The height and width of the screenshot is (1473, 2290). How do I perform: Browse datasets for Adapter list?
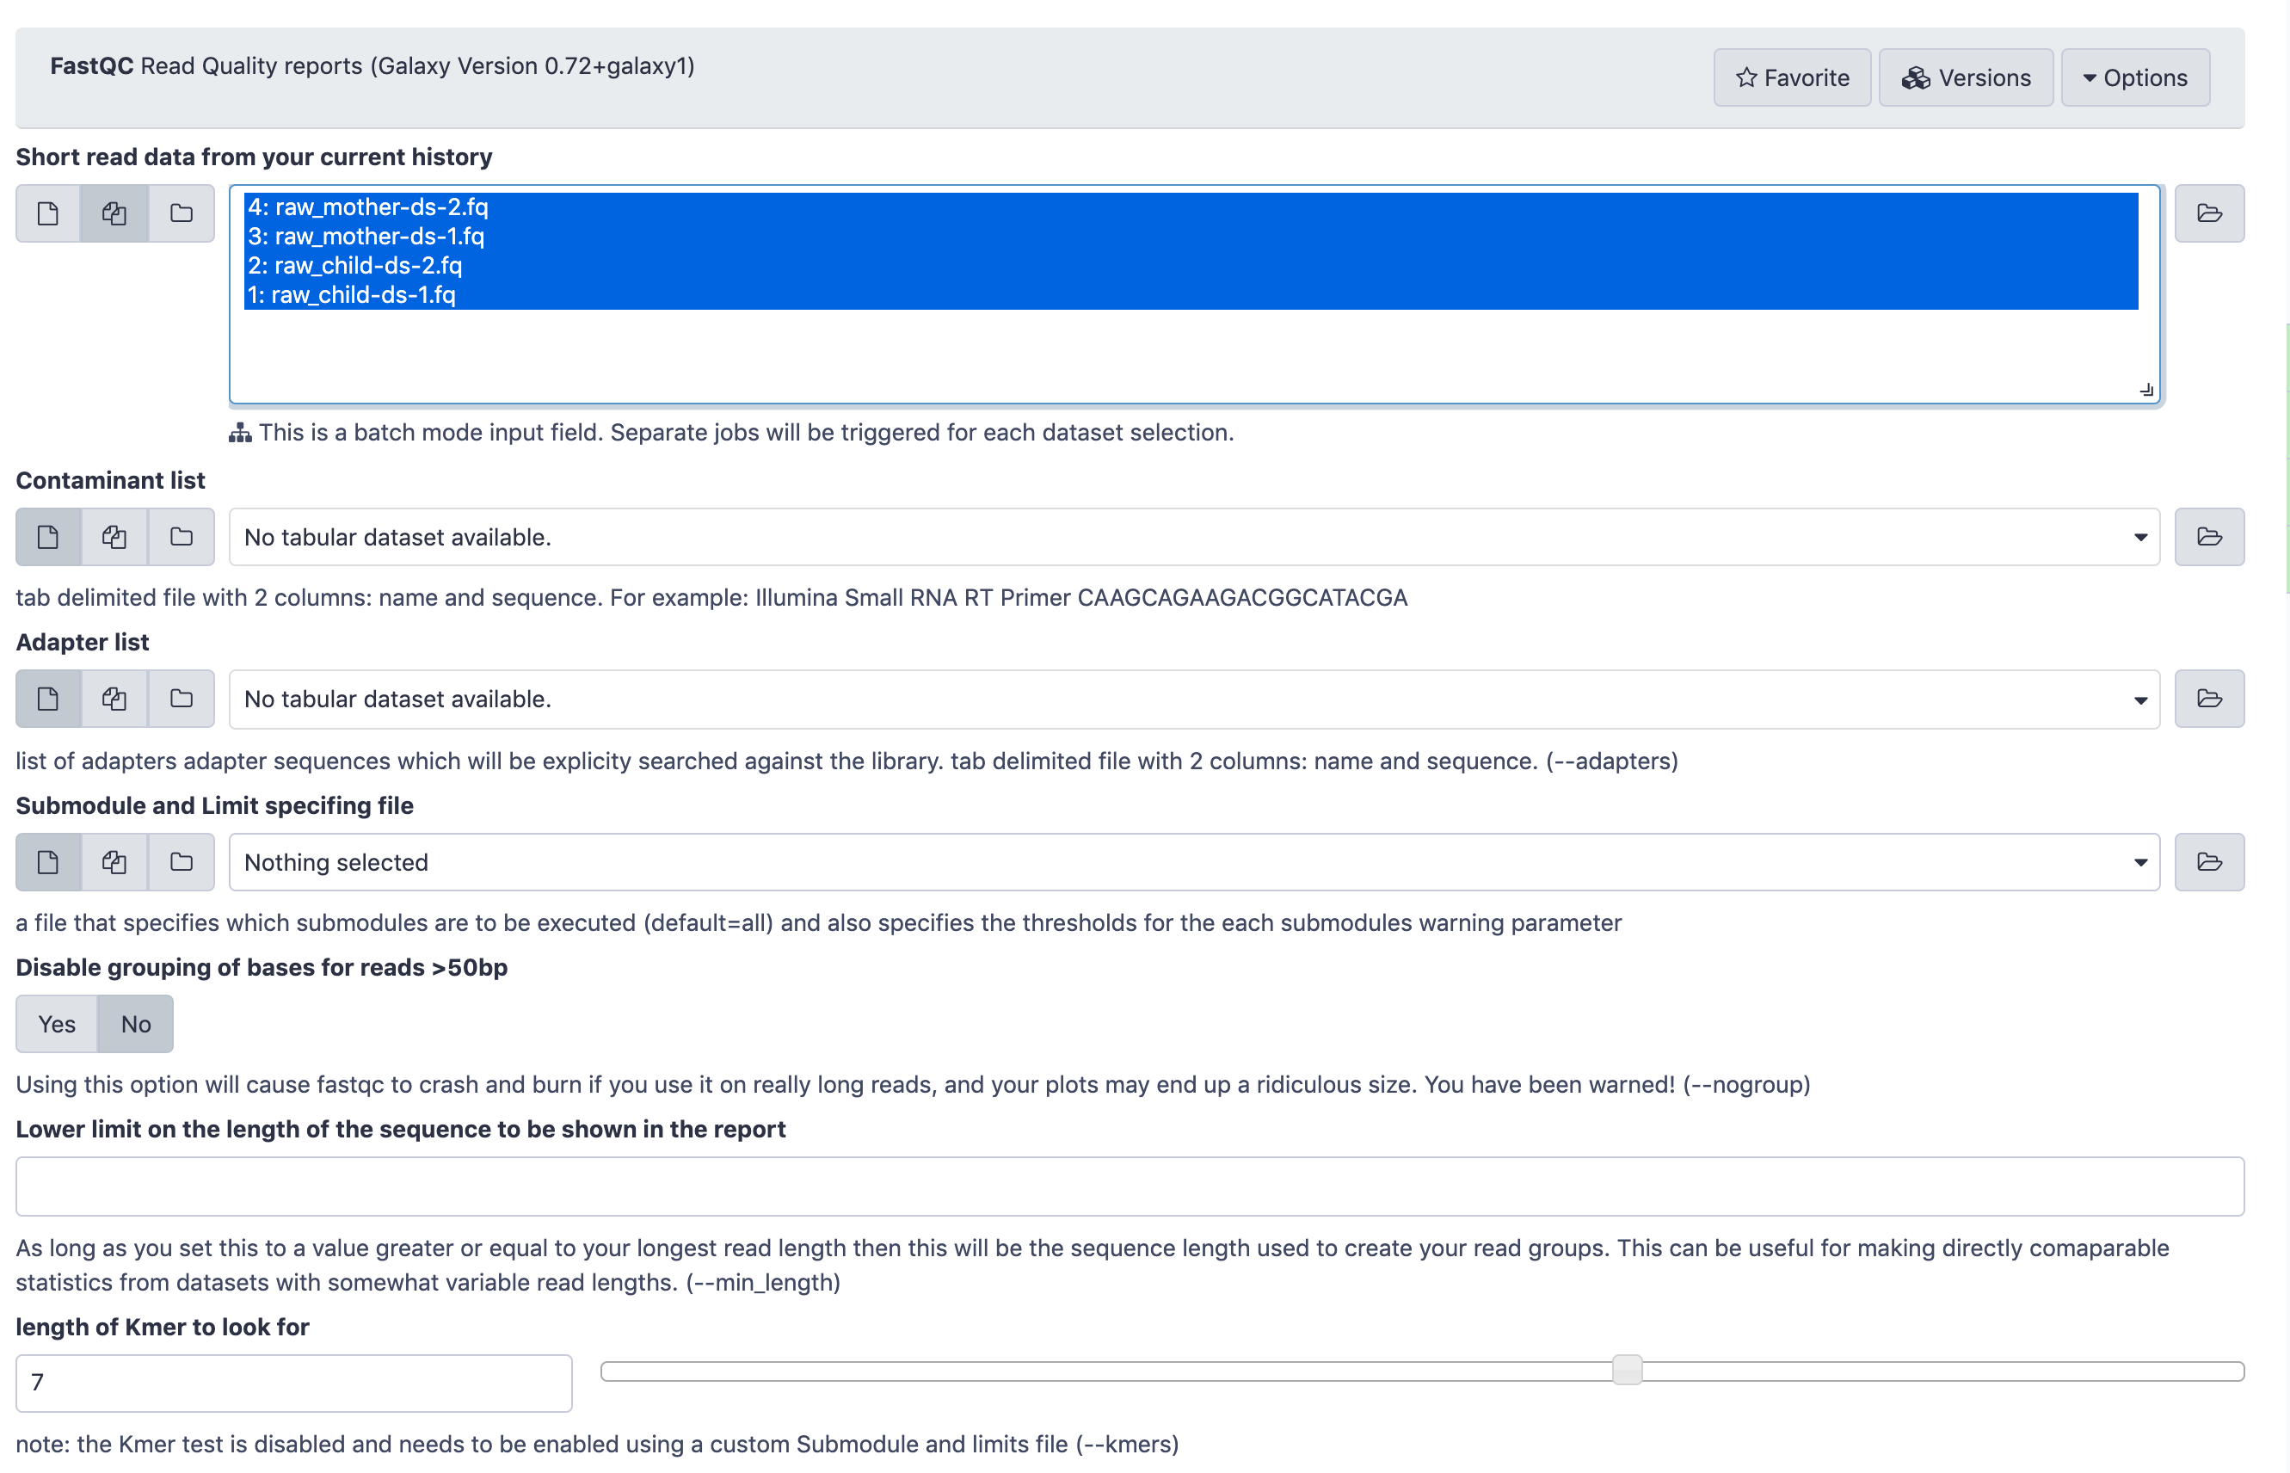pyautogui.click(x=2209, y=699)
